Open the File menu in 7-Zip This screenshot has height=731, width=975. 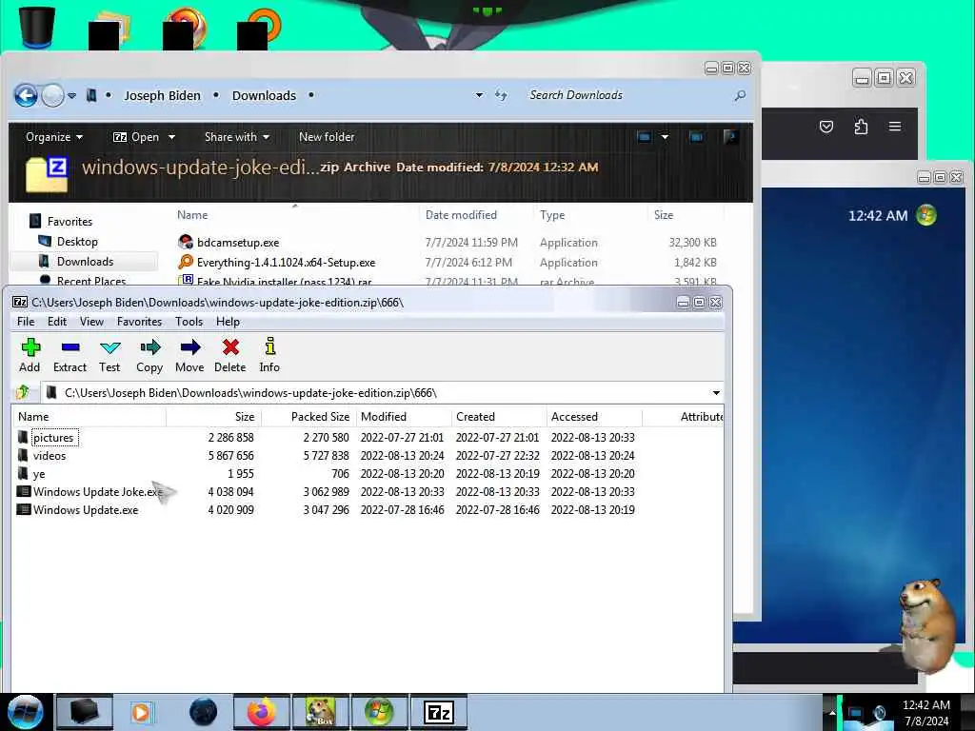pos(26,322)
